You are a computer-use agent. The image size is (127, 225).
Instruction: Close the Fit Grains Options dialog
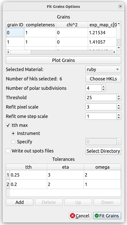click(x=120, y=6)
